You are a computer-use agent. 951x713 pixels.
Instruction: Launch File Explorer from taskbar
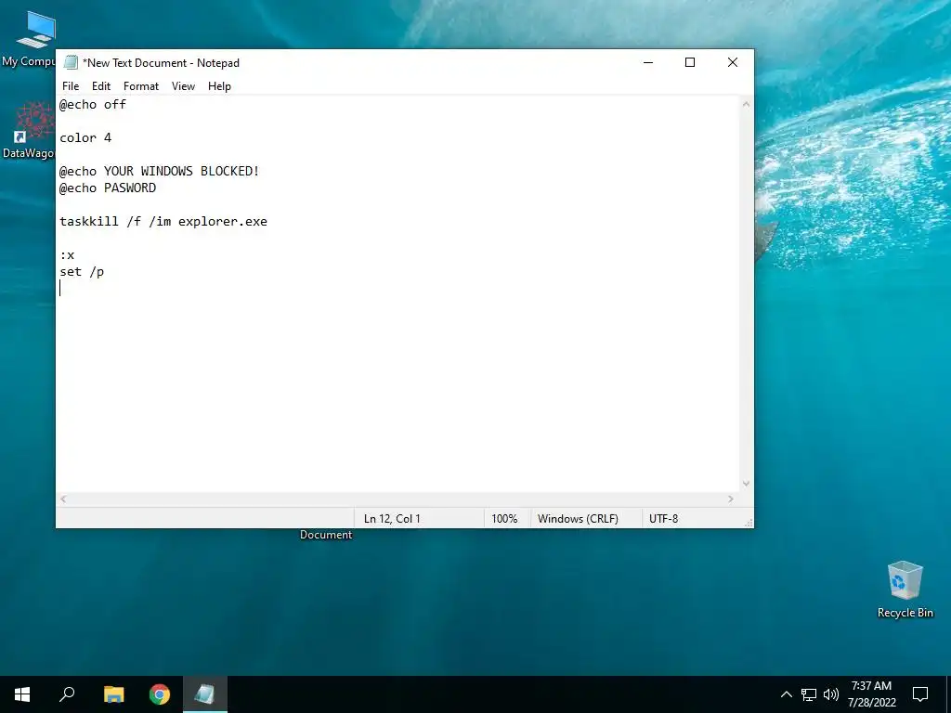coord(113,694)
